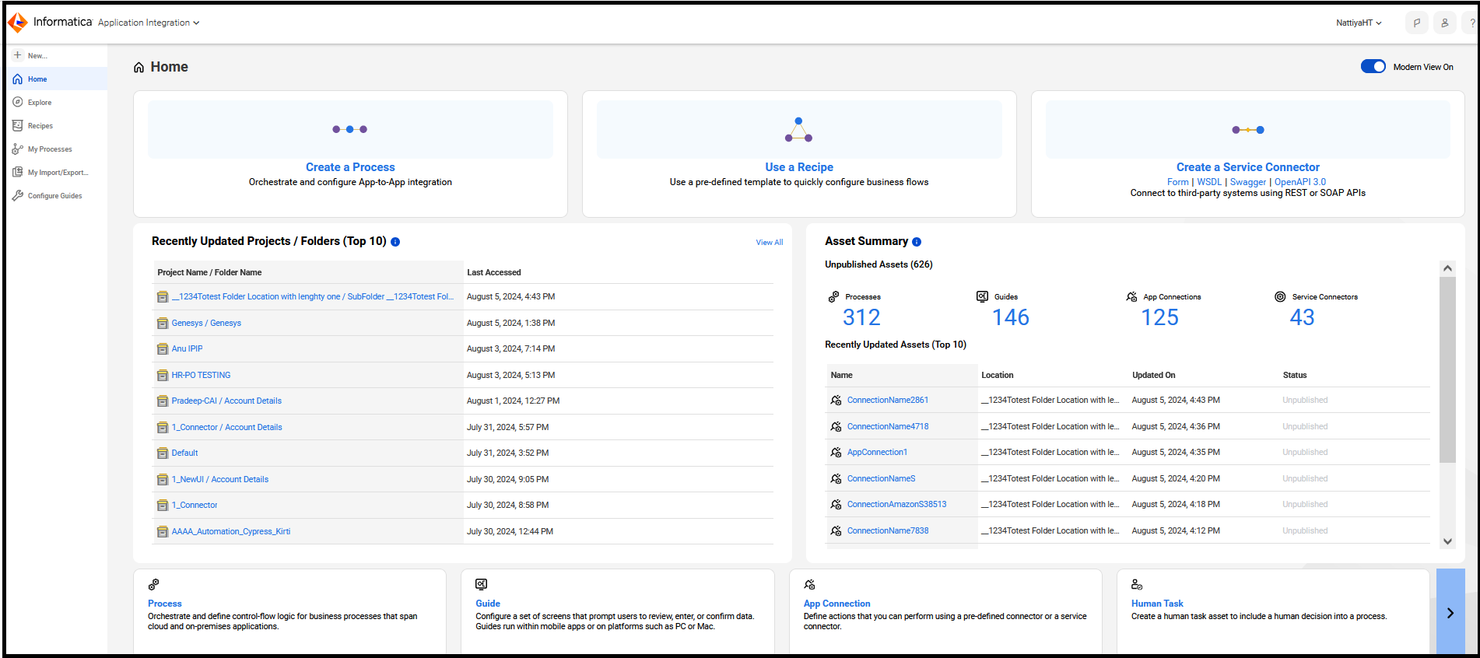
Task: Click the Process card title link
Action: point(164,604)
